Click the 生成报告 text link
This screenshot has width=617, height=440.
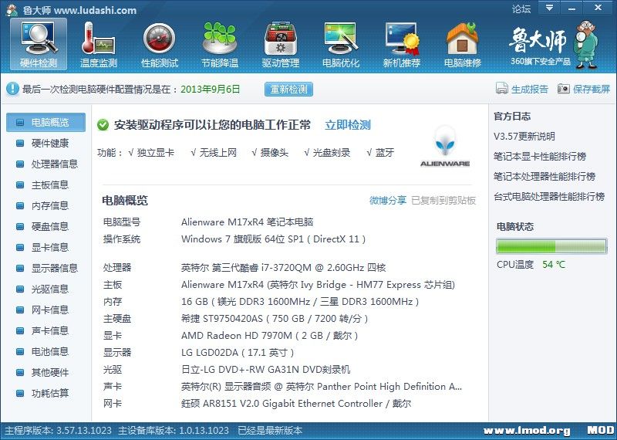[x=530, y=89]
